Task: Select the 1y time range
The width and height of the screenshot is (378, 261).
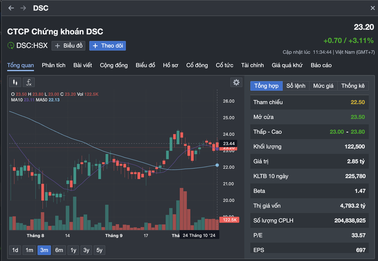Action: [73, 250]
